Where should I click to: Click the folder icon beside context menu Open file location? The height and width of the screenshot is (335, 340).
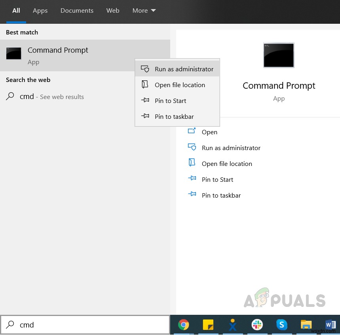pos(145,84)
